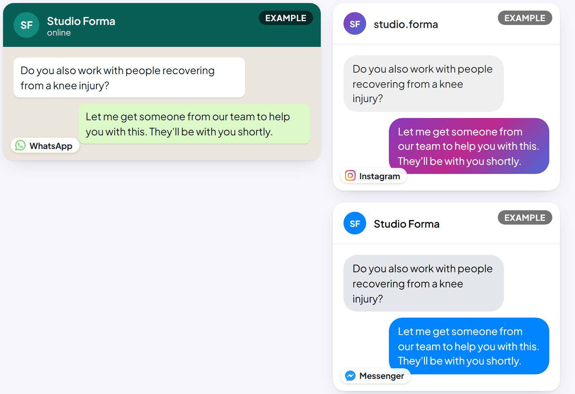The width and height of the screenshot is (575, 394).
Task: Click the Instagram camera logo icon
Action: pyautogui.click(x=350, y=176)
